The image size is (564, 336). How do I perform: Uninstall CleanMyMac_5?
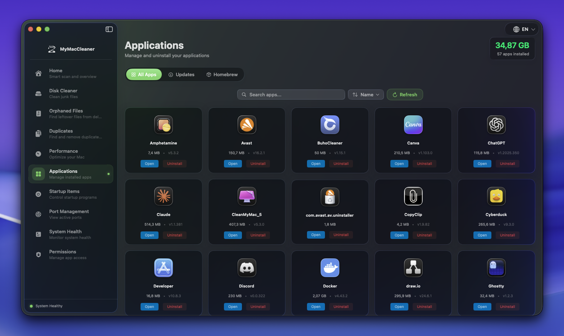coord(258,235)
